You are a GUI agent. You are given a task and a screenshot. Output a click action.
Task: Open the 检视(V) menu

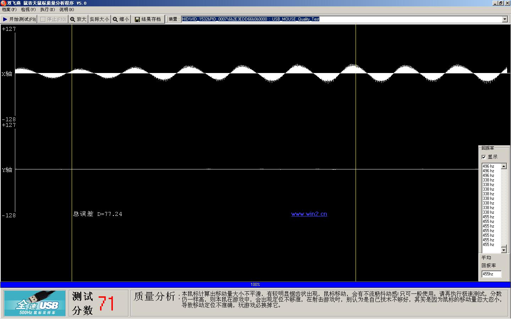28,10
